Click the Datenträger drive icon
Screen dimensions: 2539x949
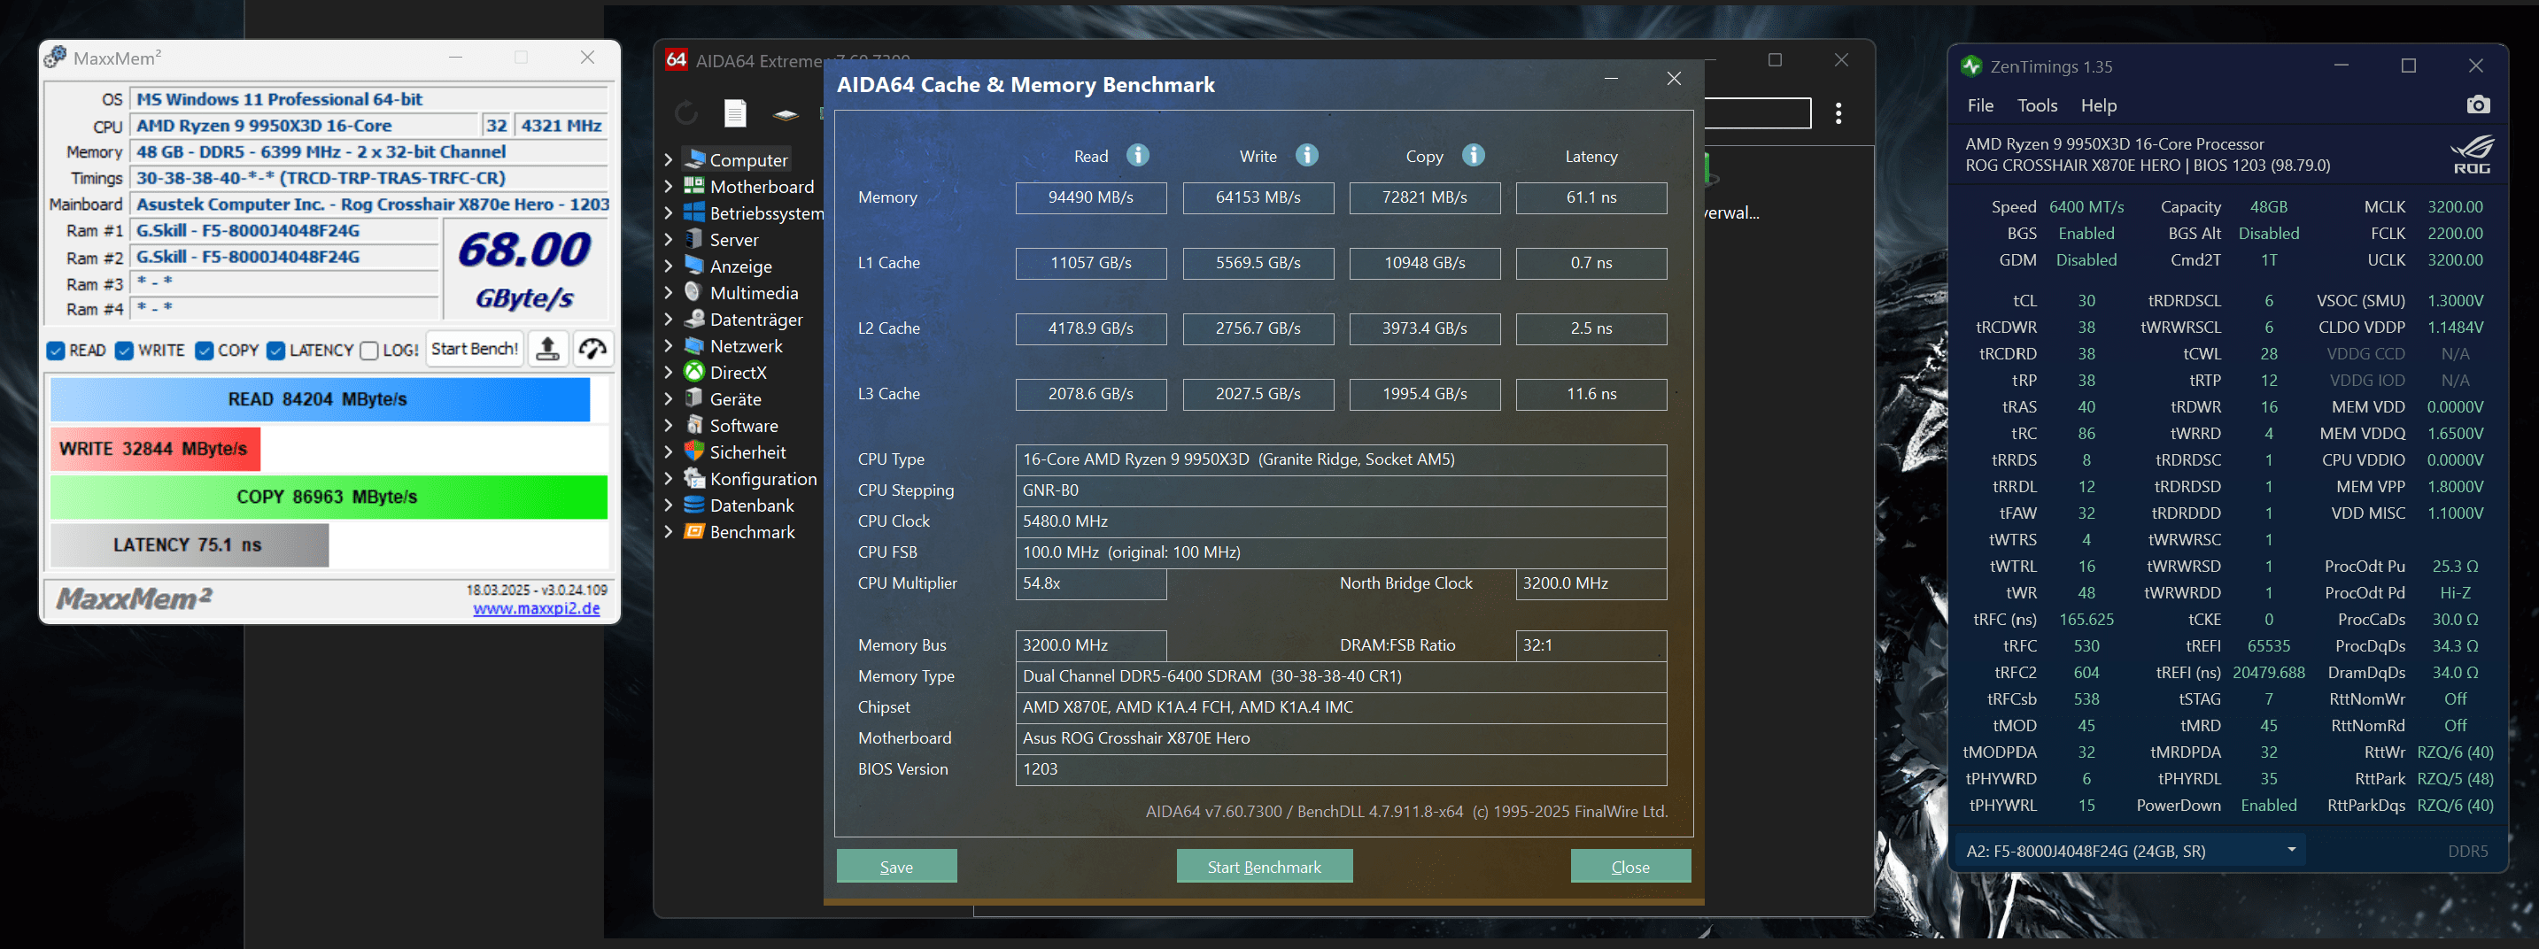pyautogui.click(x=695, y=320)
